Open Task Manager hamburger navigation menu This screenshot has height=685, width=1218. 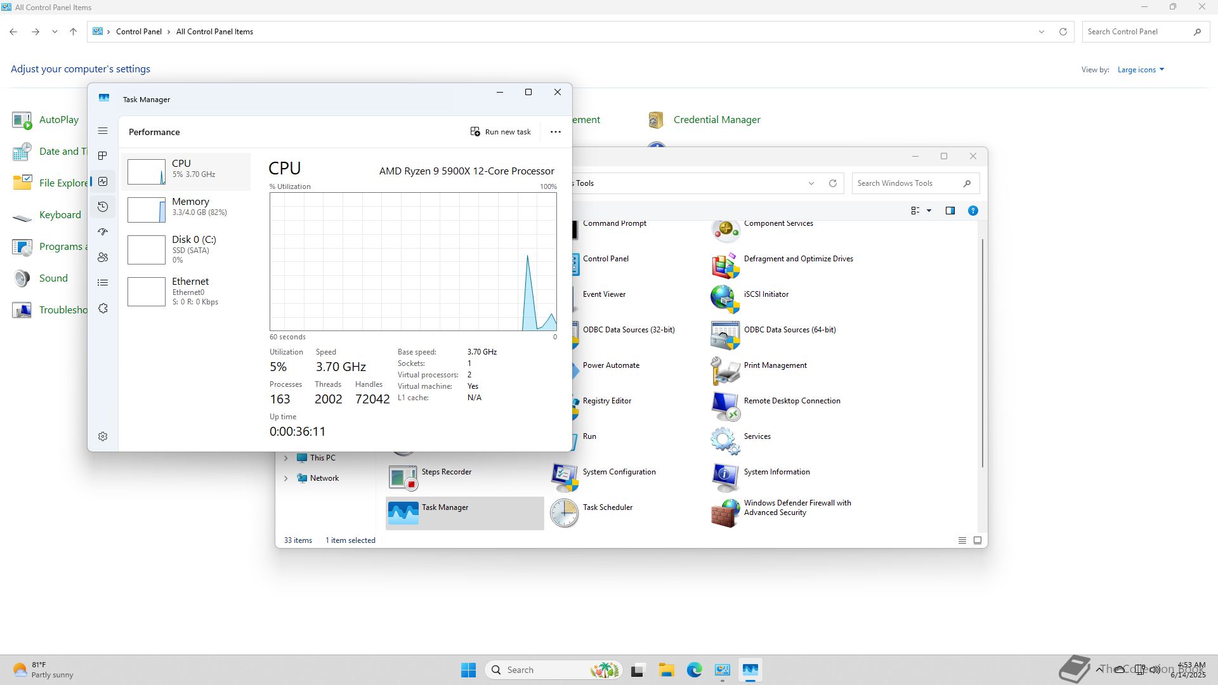click(103, 131)
